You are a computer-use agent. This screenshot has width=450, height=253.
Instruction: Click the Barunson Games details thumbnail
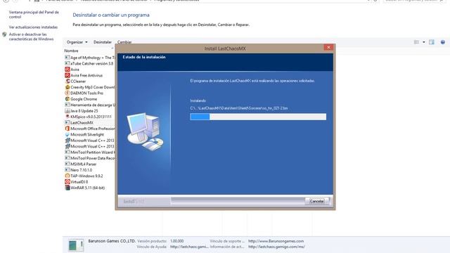click(76, 245)
